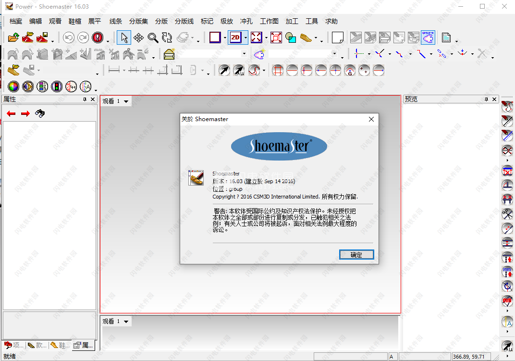
Task: Click the pink curve style icon
Action: point(259,54)
